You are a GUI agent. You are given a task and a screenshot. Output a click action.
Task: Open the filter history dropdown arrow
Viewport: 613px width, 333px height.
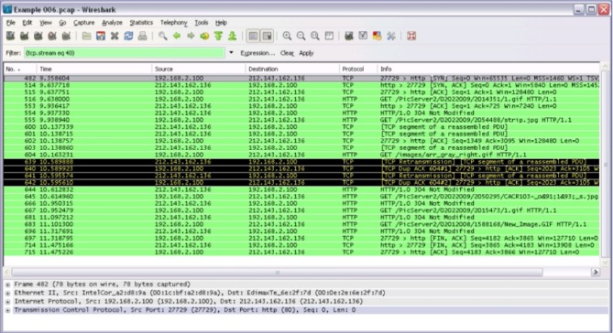(231, 53)
